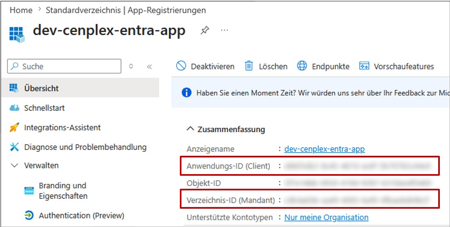Click the Deaktivieren button
This screenshot has width=450, height=227.
(x=205, y=66)
